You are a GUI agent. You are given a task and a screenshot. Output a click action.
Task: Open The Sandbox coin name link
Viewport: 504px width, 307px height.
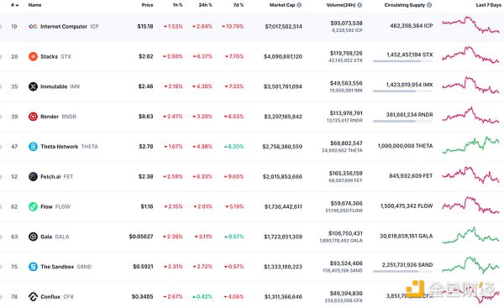[57, 267]
